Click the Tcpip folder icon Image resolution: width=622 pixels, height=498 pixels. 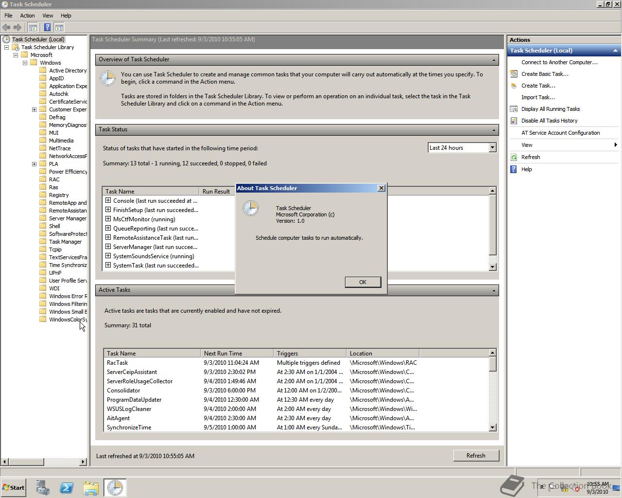pyautogui.click(x=43, y=249)
